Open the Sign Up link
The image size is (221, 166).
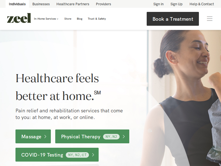click(176, 4)
